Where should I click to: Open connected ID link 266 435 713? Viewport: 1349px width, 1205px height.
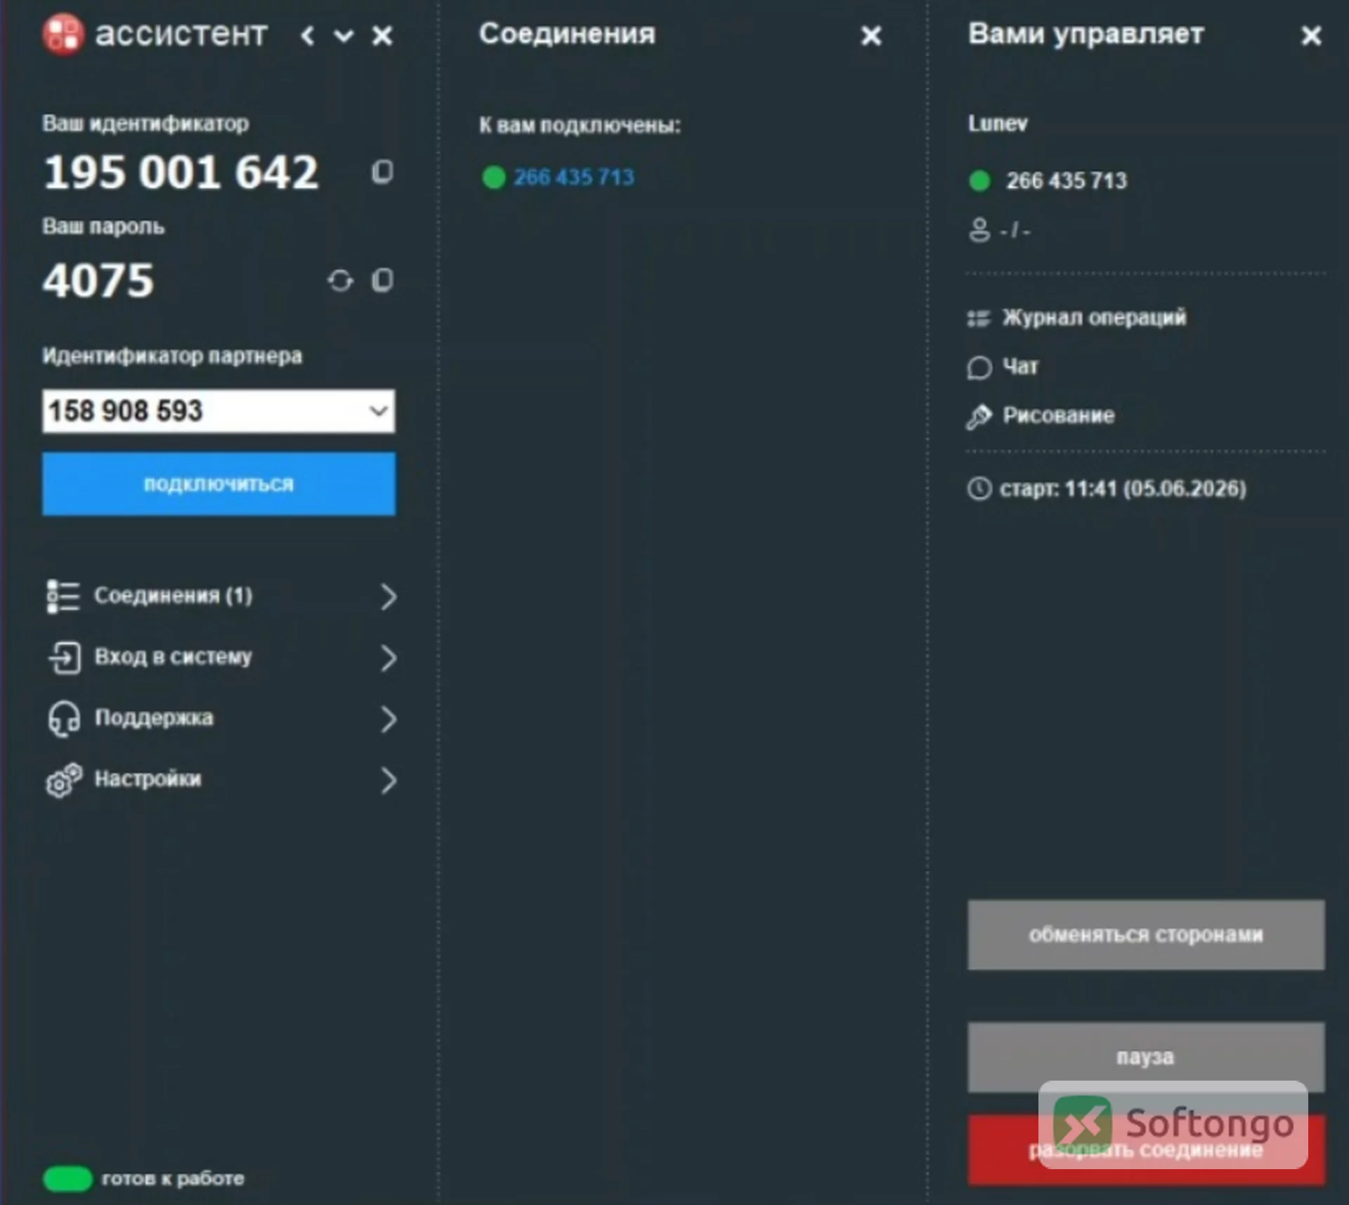click(x=574, y=177)
